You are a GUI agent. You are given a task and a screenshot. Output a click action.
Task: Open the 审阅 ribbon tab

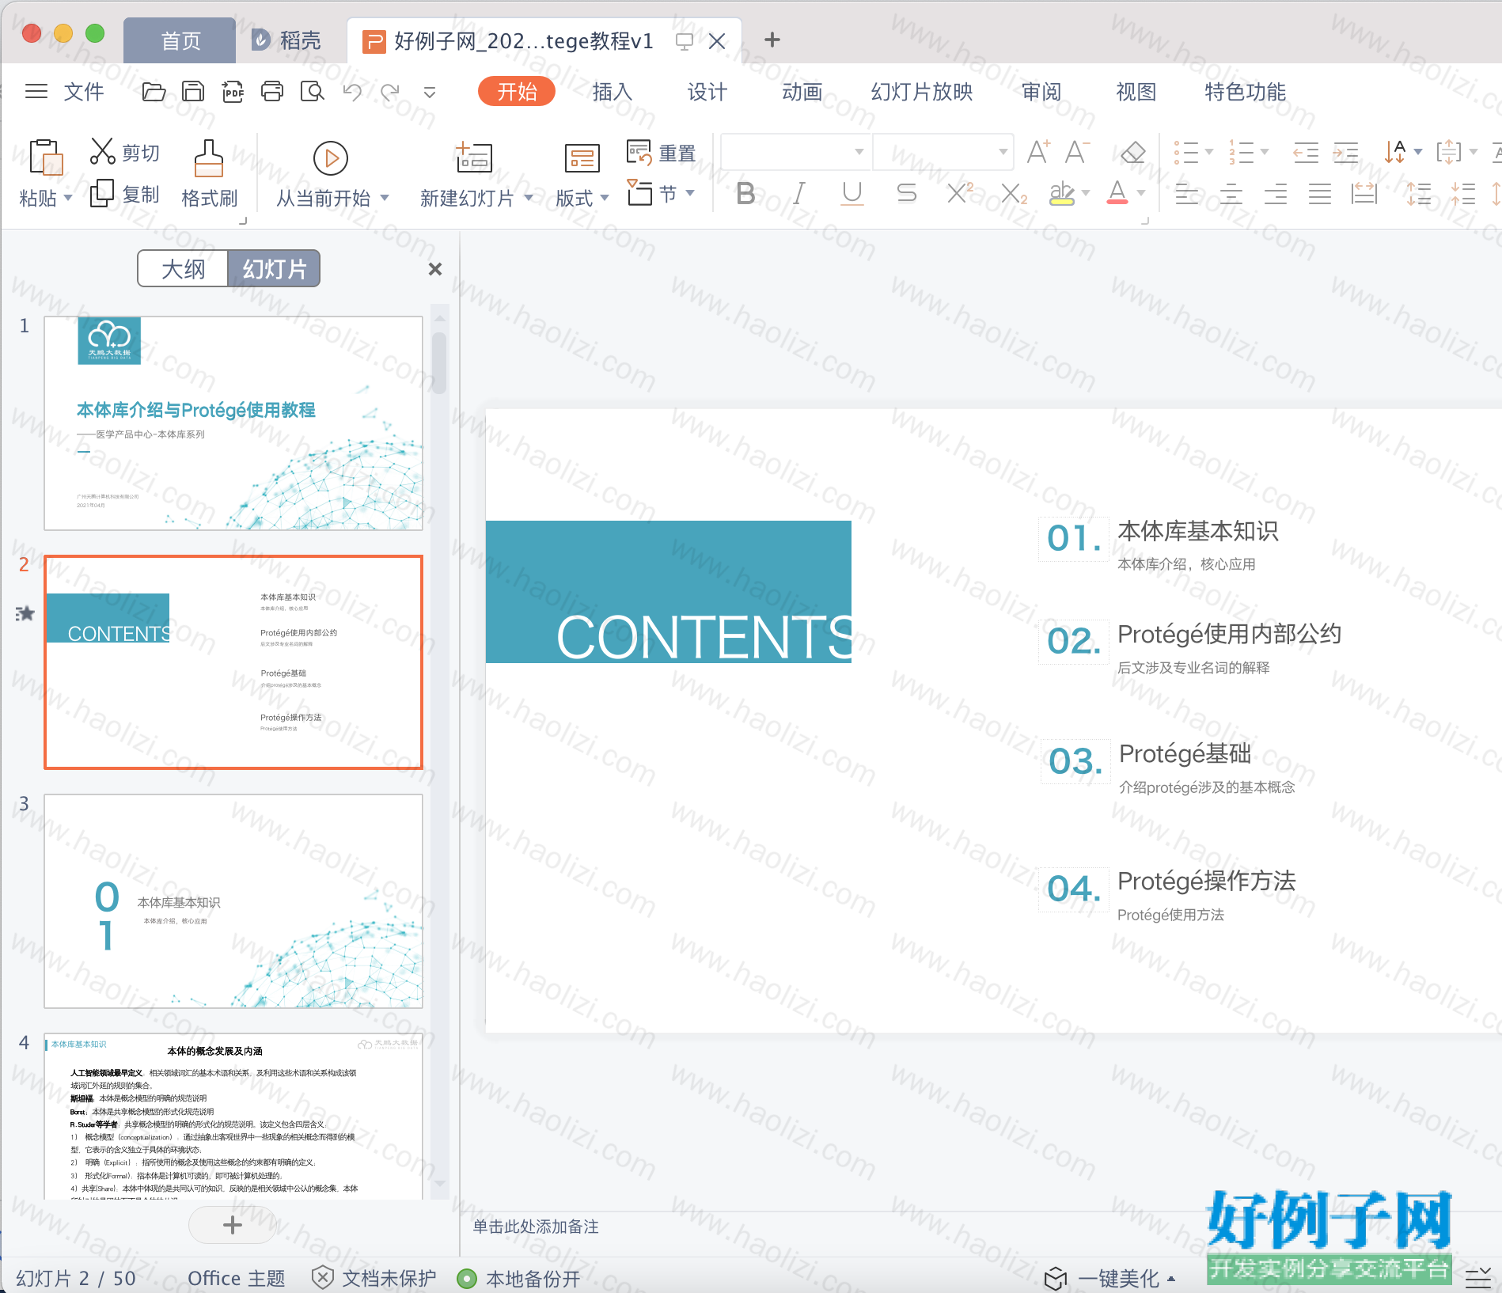point(1041,92)
